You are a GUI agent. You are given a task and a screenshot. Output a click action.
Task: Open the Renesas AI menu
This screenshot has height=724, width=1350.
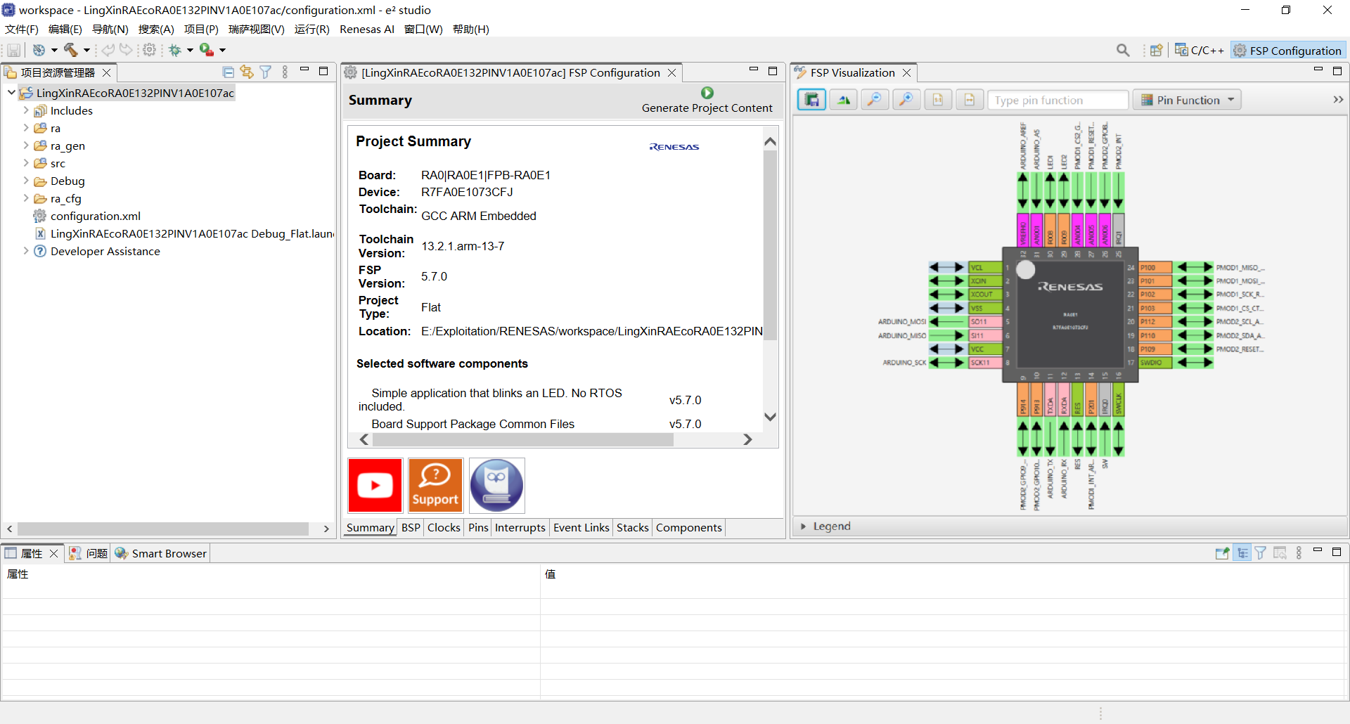click(x=366, y=29)
